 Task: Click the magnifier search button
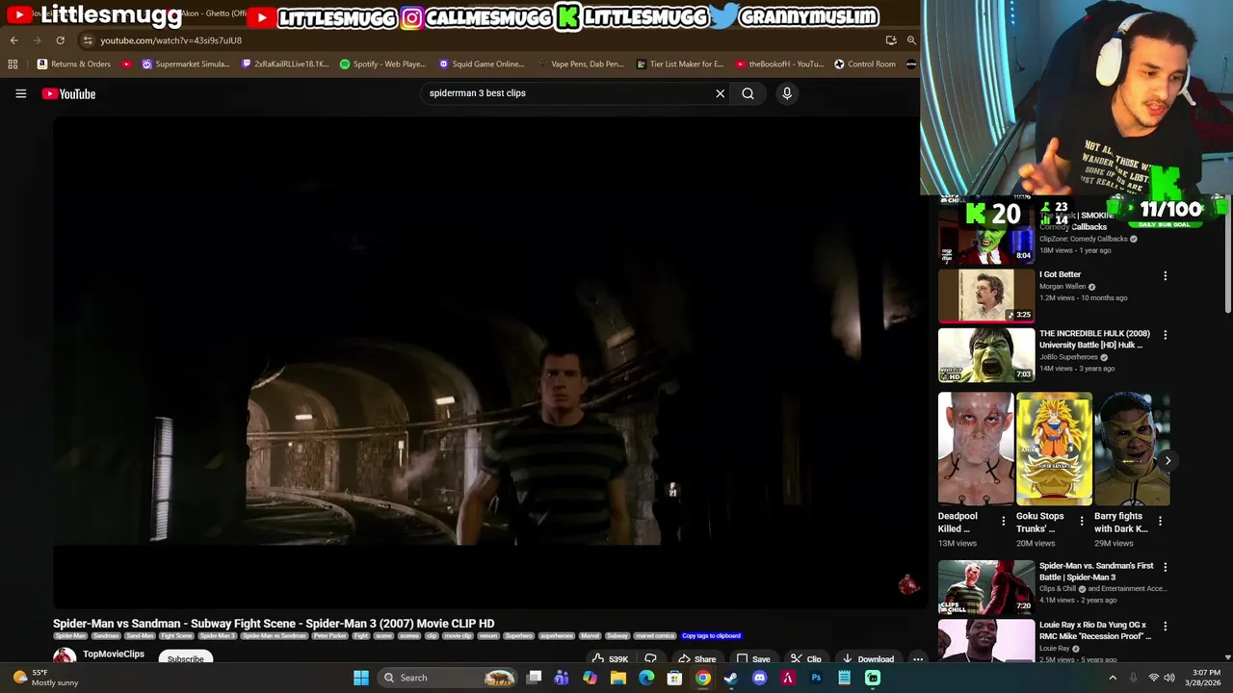[x=748, y=93]
